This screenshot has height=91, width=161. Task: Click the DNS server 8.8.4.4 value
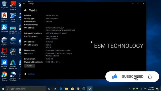pyautogui.click(x=48, y=47)
